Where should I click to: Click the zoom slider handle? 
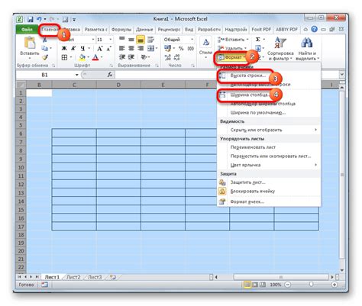[x=311, y=285]
